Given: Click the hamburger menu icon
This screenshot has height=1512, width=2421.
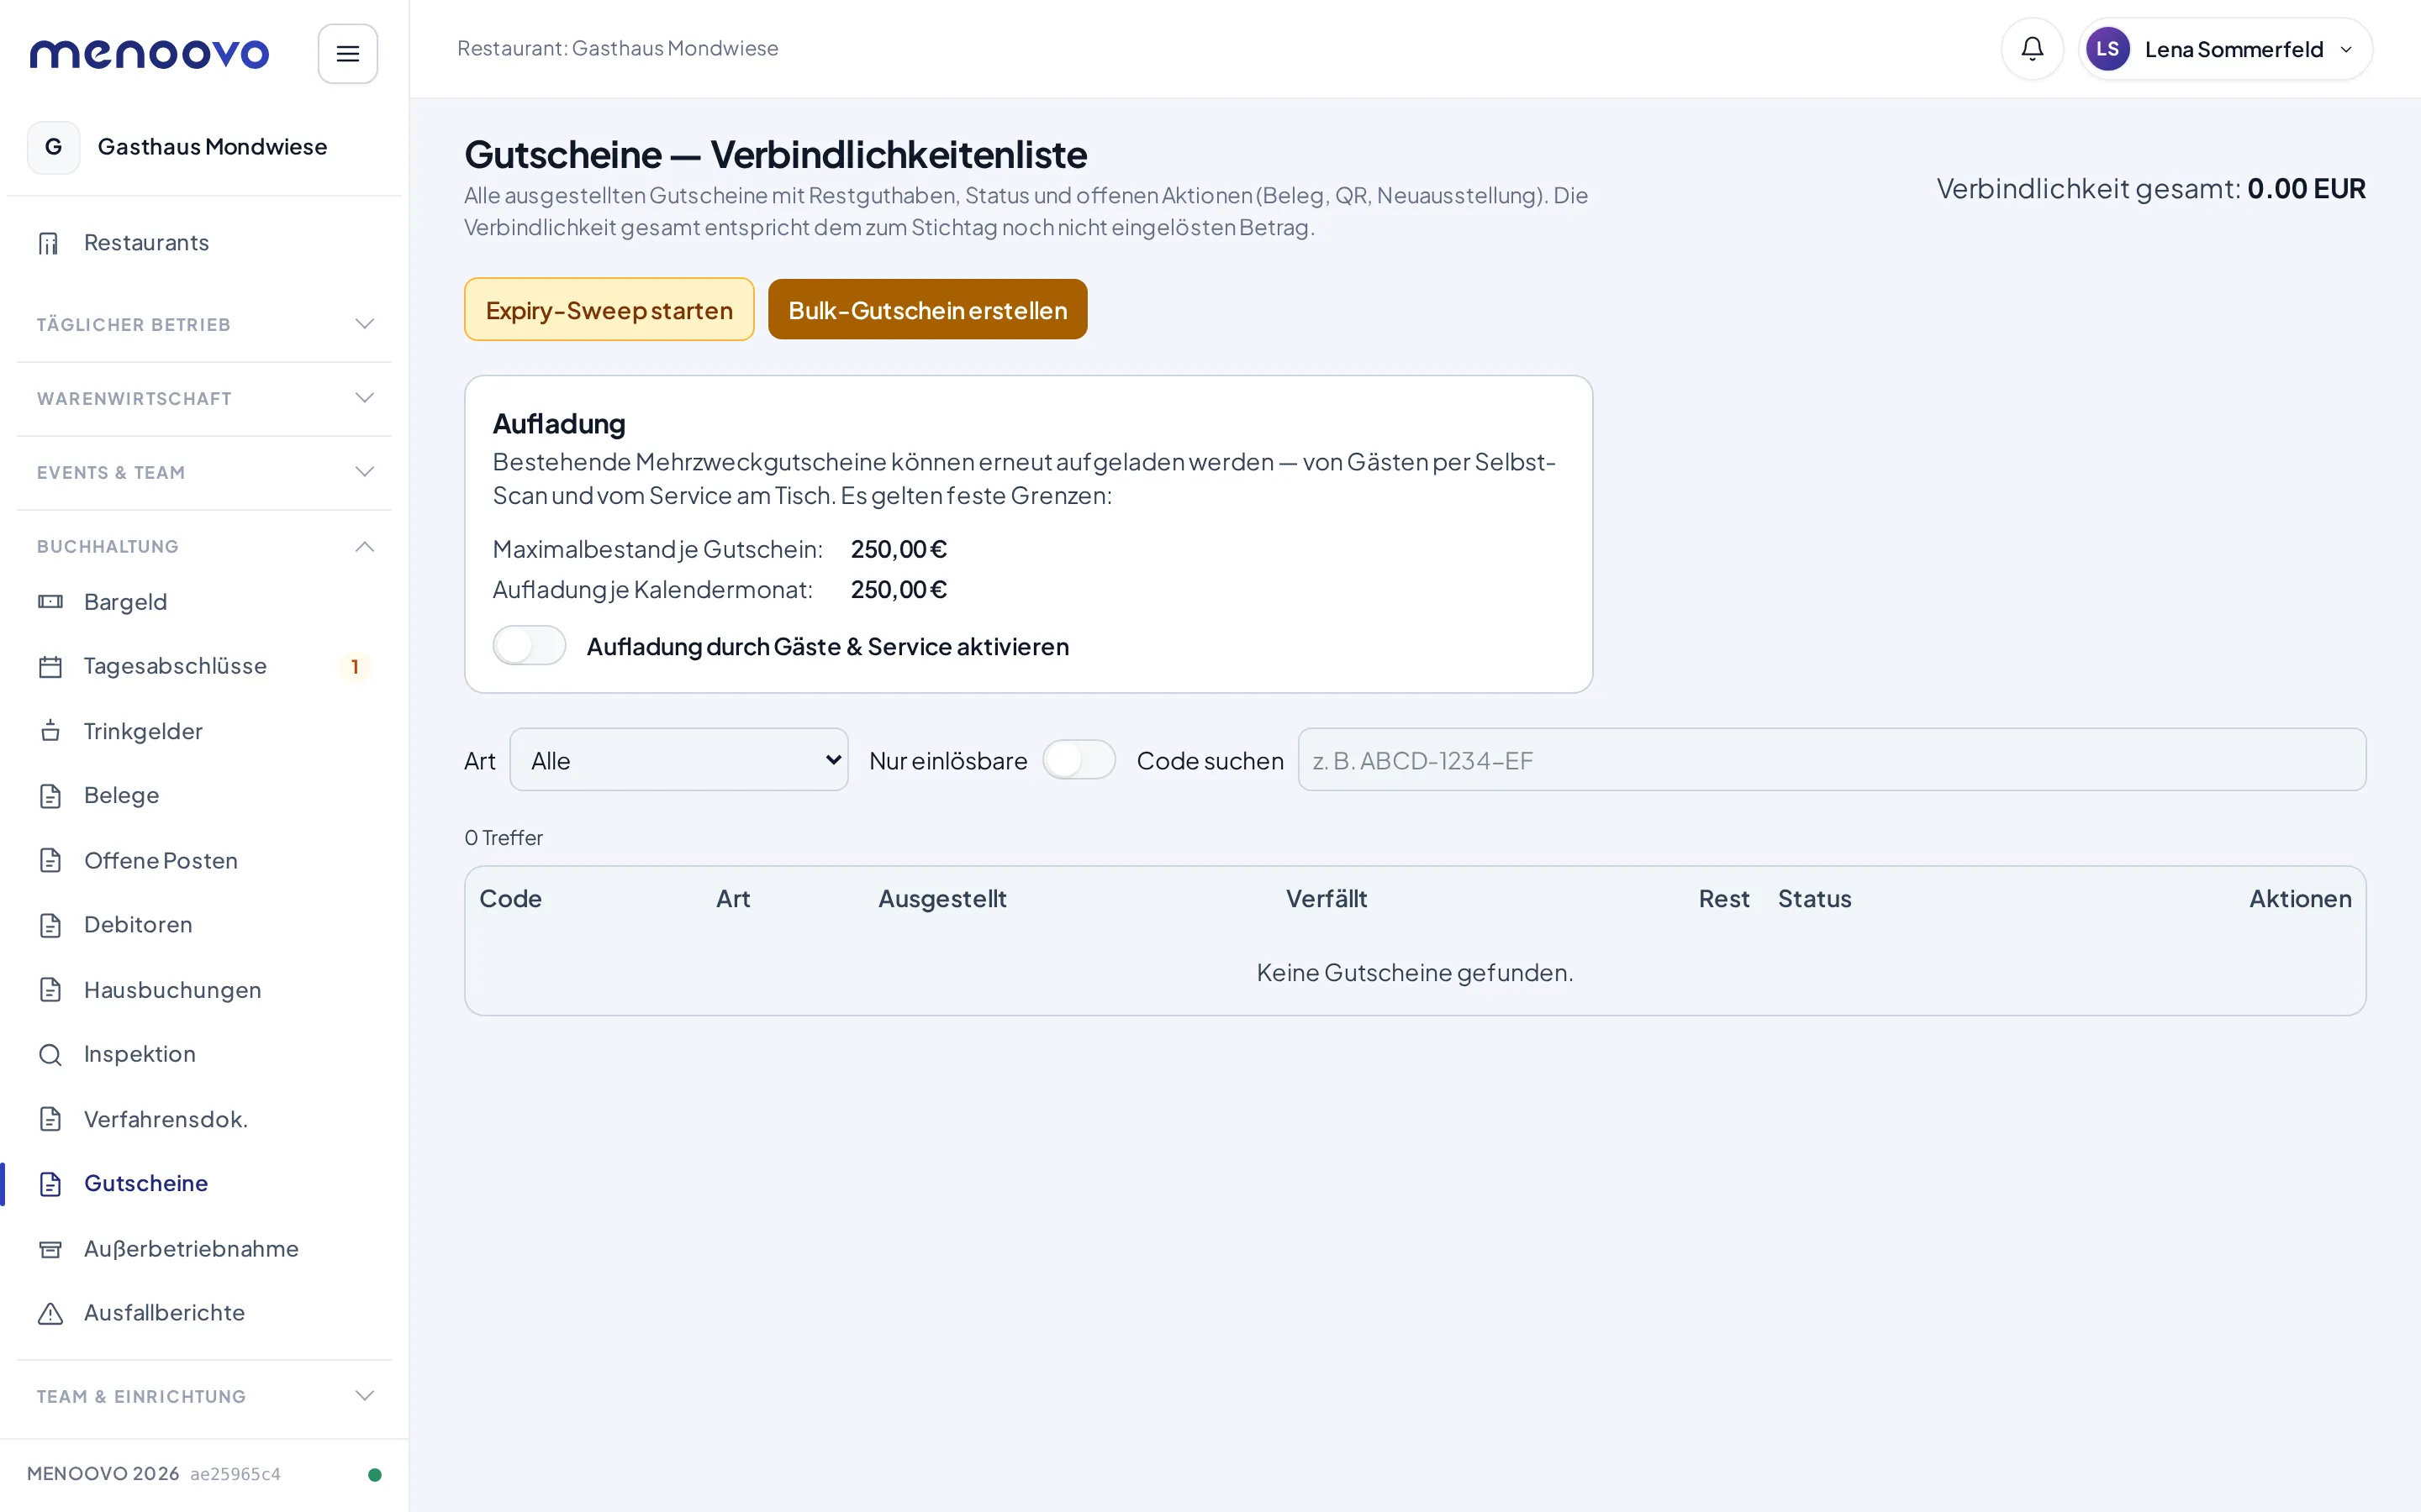Looking at the screenshot, I should pos(347,54).
